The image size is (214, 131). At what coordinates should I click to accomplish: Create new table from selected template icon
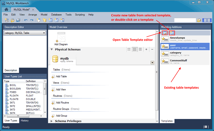(x=172, y=33)
